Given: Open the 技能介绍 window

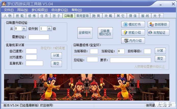Looking at the screenshot, I should pyautogui.click(x=133, y=33).
